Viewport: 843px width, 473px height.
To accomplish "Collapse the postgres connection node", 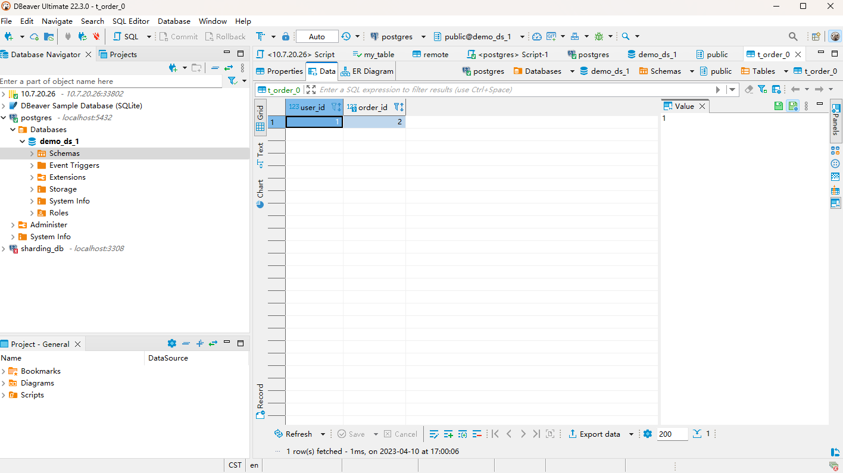I will pyautogui.click(x=4, y=118).
